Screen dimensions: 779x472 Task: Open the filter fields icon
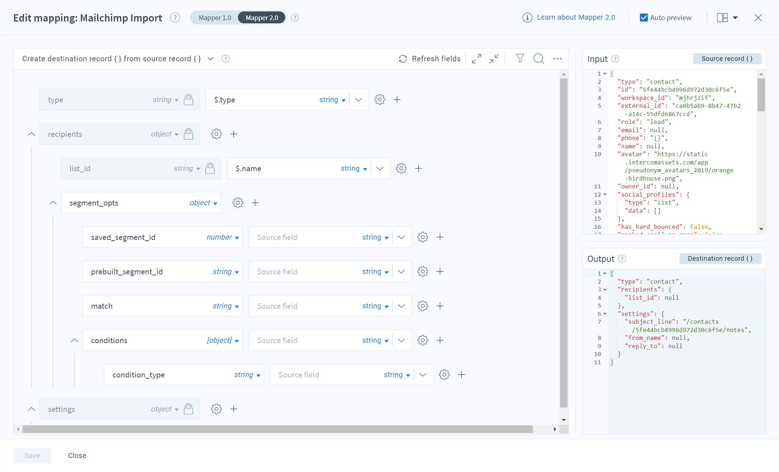(520, 58)
